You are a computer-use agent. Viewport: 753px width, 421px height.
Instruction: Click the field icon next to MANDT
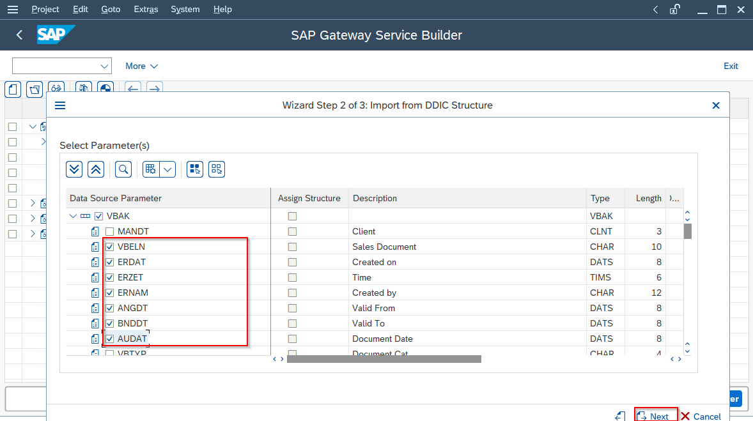coord(95,231)
